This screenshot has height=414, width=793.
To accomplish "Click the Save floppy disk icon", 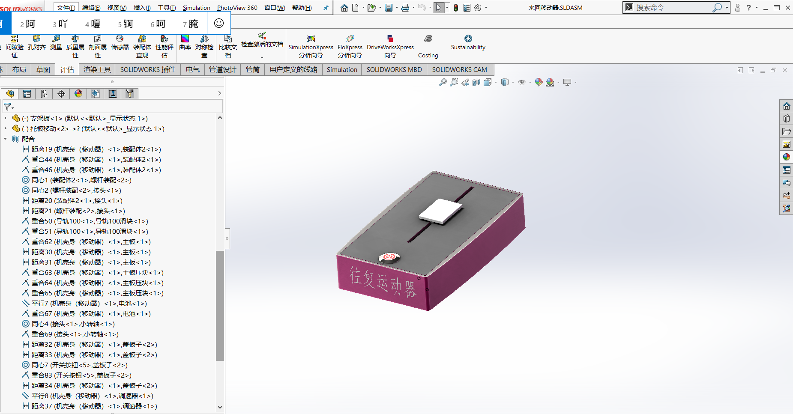I will point(389,8).
